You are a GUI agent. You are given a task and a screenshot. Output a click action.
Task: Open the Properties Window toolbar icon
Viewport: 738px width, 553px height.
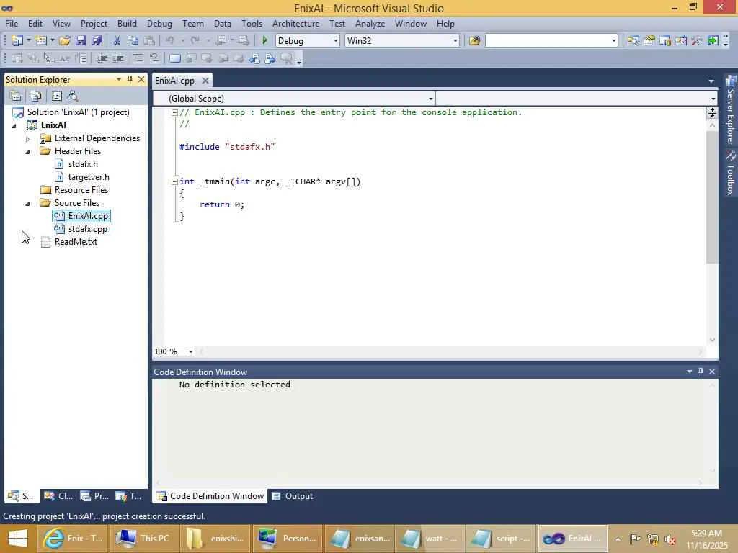(x=649, y=41)
